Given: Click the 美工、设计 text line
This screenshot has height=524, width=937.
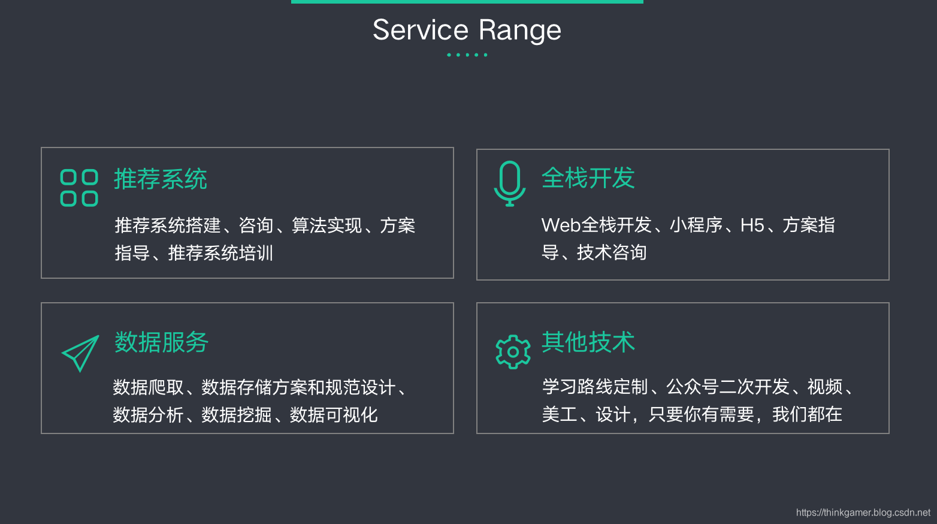Looking at the screenshot, I should 692,414.
